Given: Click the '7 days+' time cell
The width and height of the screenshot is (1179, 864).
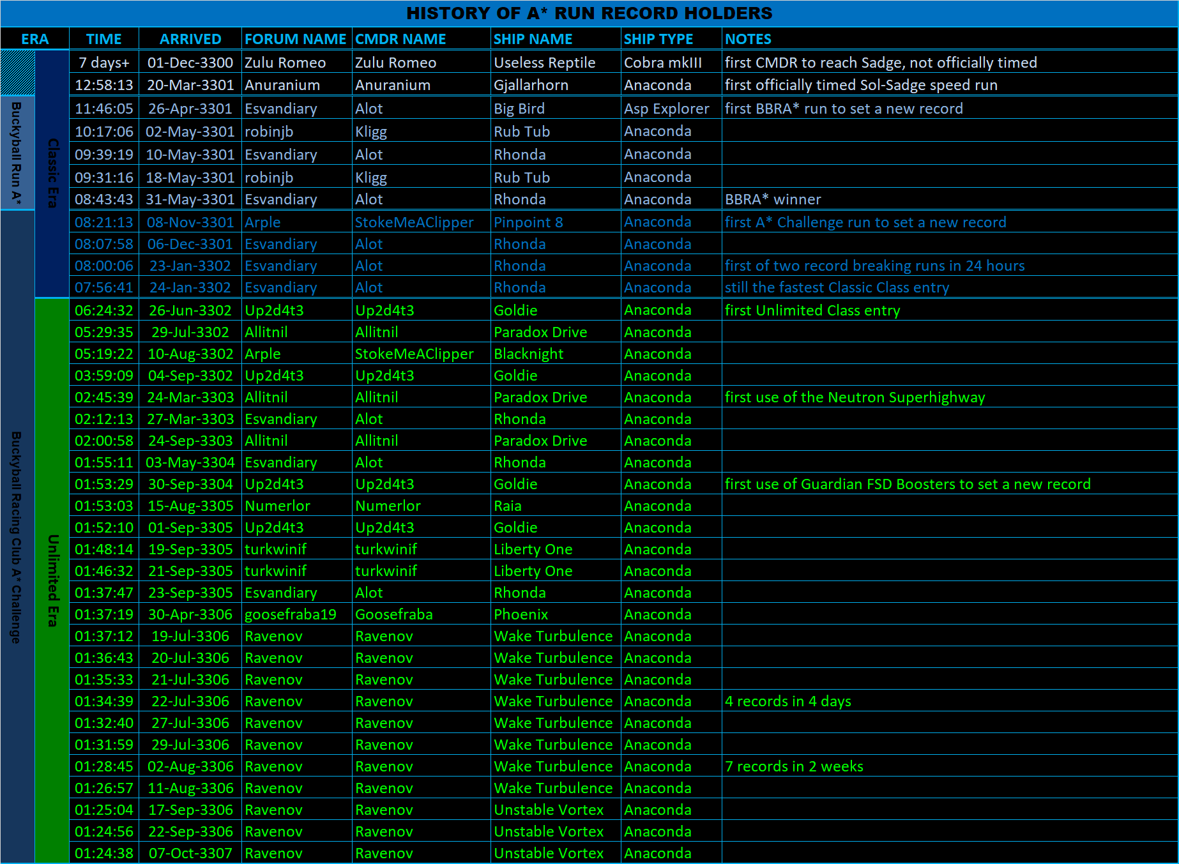Looking at the screenshot, I should 104,63.
